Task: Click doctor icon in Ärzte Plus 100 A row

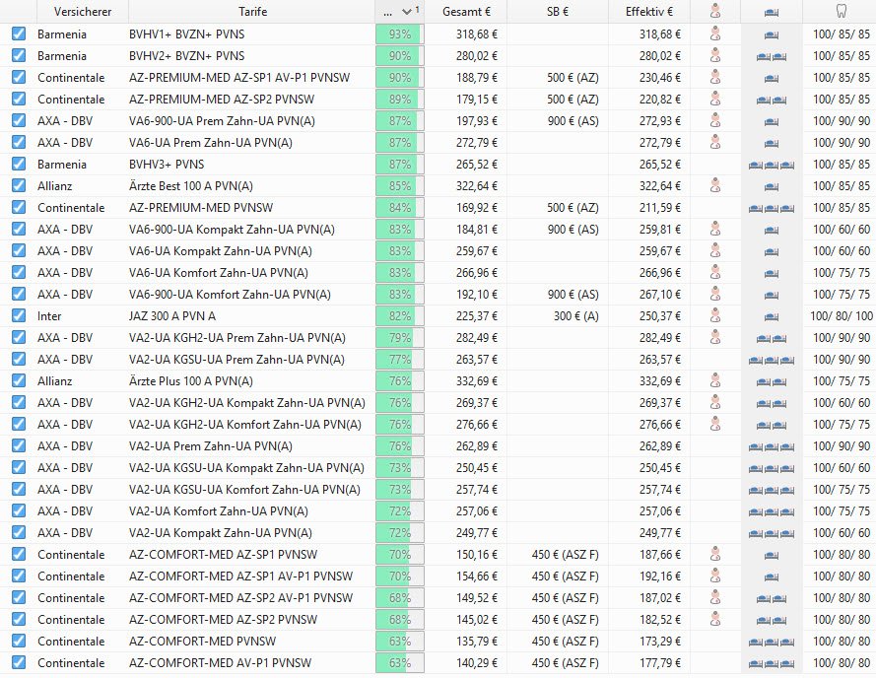Action: (715, 381)
